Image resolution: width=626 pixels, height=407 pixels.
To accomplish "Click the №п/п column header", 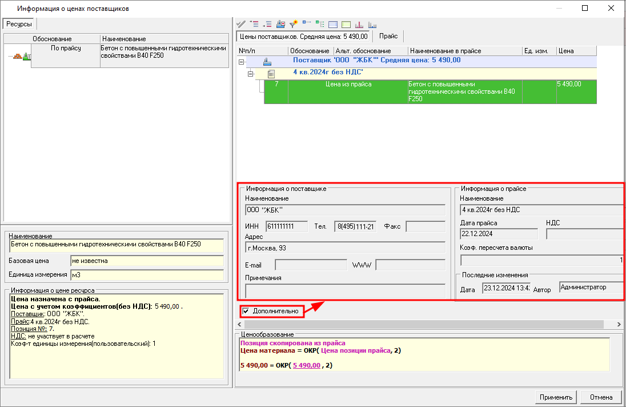I will 262,51.
